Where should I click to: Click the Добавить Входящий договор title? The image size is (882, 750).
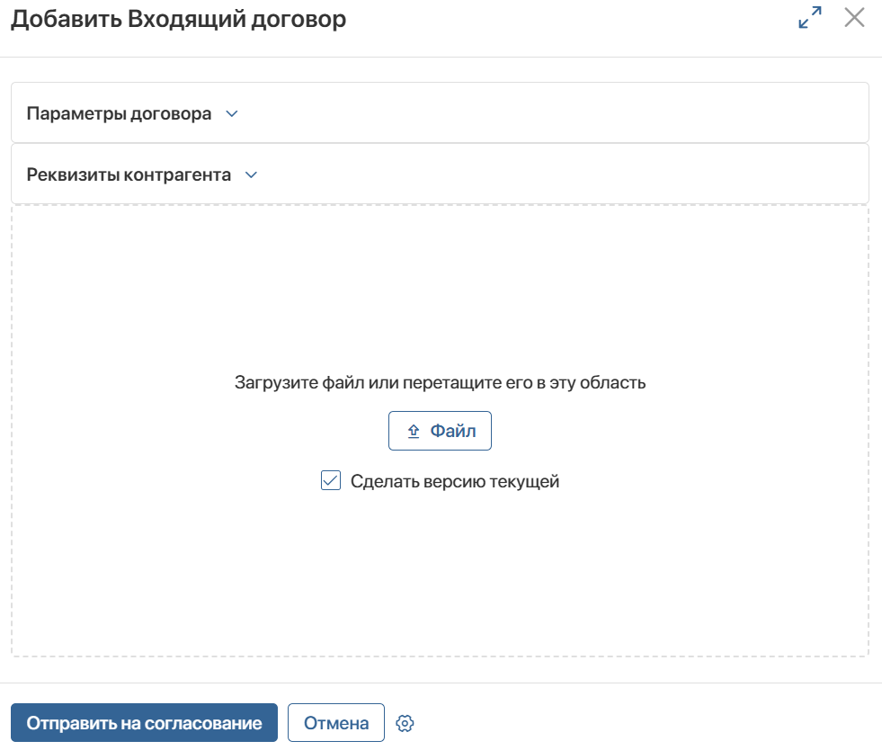click(x=178, y=19)
